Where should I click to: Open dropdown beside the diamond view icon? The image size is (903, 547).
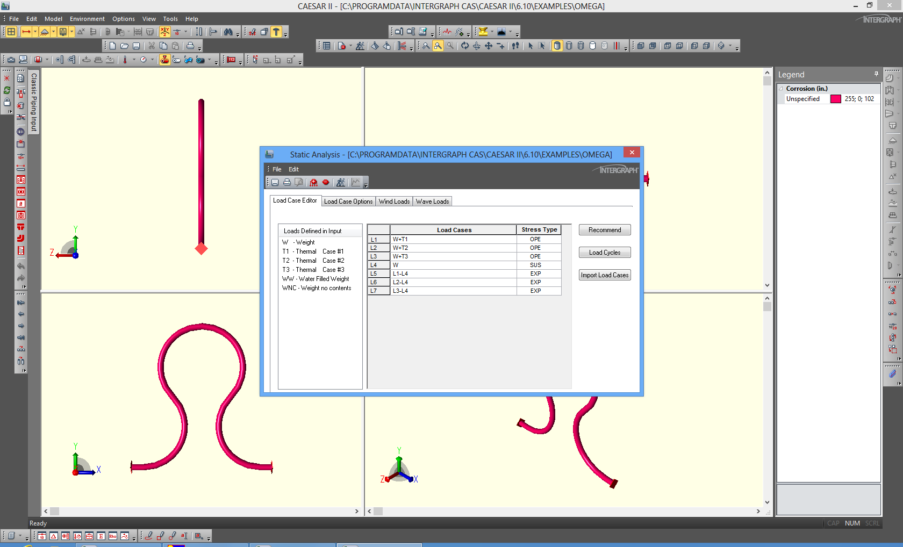(x=730, y=46)
